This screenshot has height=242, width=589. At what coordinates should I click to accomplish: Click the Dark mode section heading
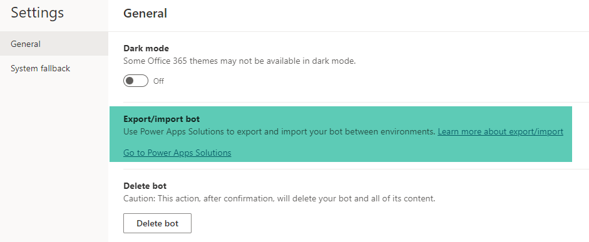point(146,48)
